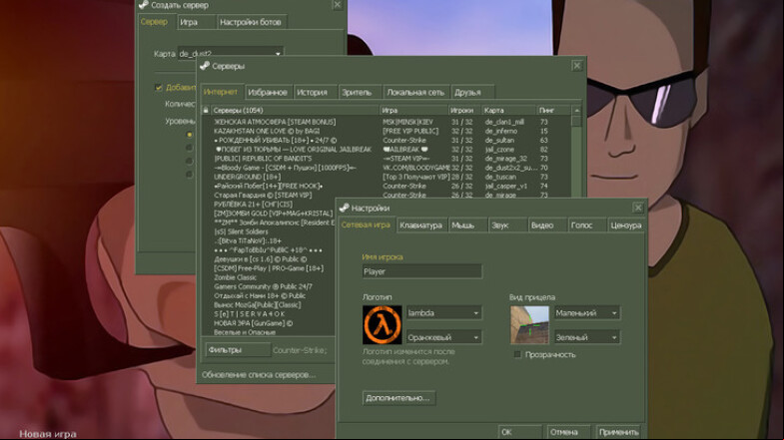Screen dimensions: 784x440
Task: Select the РОЖДЕННЫЙ УБИВАТЬ [18+] server
Action: tap(386, 141)
